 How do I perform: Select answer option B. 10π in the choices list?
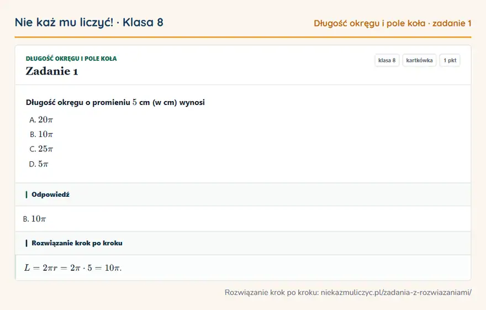41,134
